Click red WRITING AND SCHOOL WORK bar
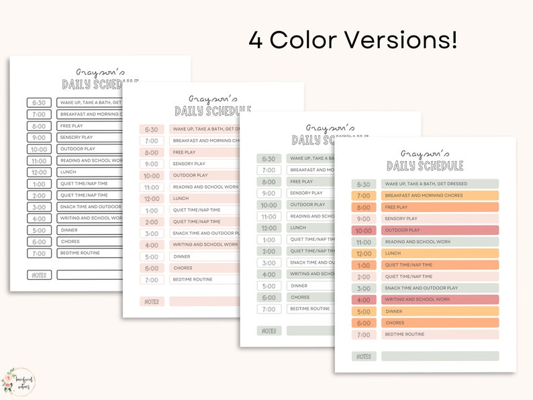Viewport: 533px width, 400px height. 440,299
